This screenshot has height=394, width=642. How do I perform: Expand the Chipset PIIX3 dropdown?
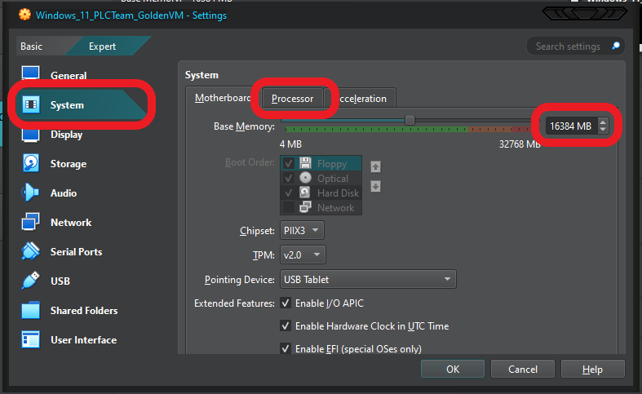[x=302, y=231]
